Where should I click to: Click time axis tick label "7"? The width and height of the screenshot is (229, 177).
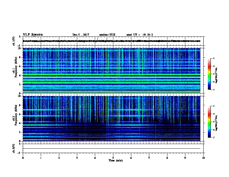point(149,158)
